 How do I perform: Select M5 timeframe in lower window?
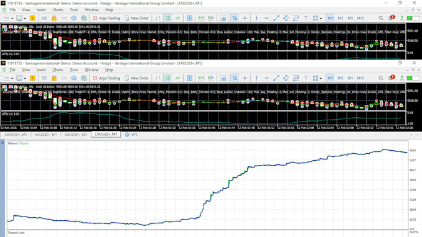click(350, 78)
